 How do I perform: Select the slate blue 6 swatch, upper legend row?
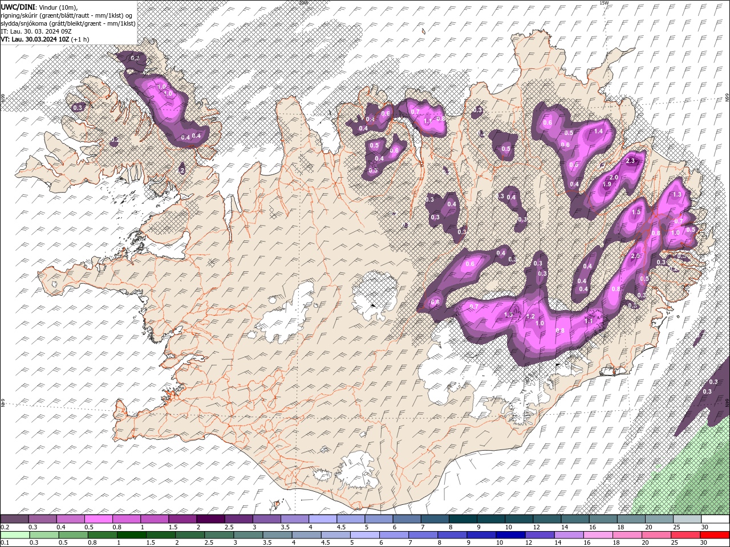407,519
